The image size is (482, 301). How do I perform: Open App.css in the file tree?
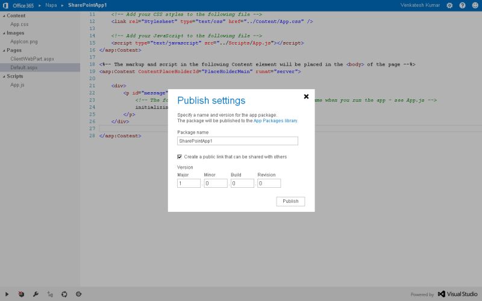pos(19,24)
